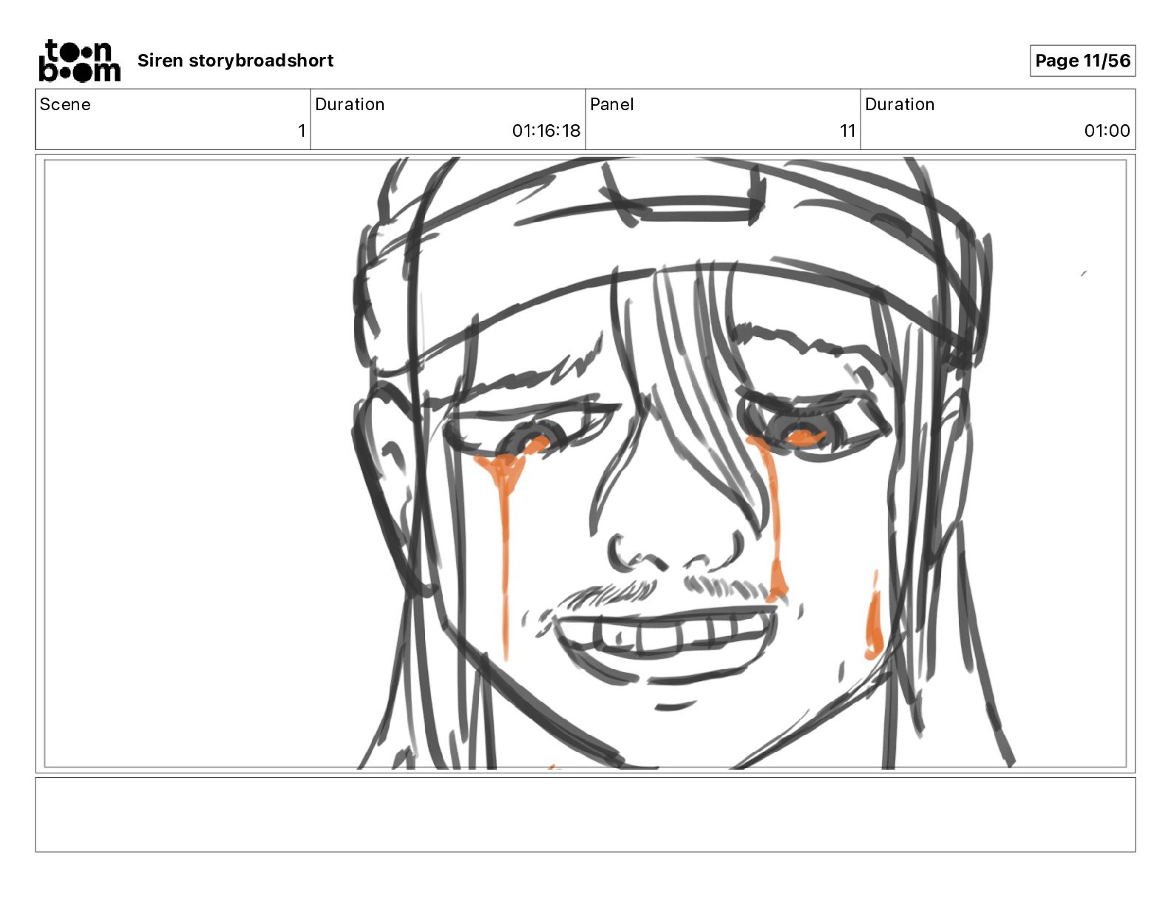Screen dimensions: 1171x905
Task: Click the 'Duration' label beside Panel
Action: coord(900,104)
